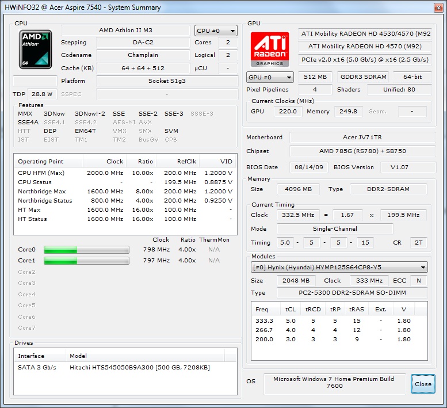Image resolution: width=447 pixels, height=408 pixels.
Task: Click the Core0 usage bar
Action: pos(86,250)
